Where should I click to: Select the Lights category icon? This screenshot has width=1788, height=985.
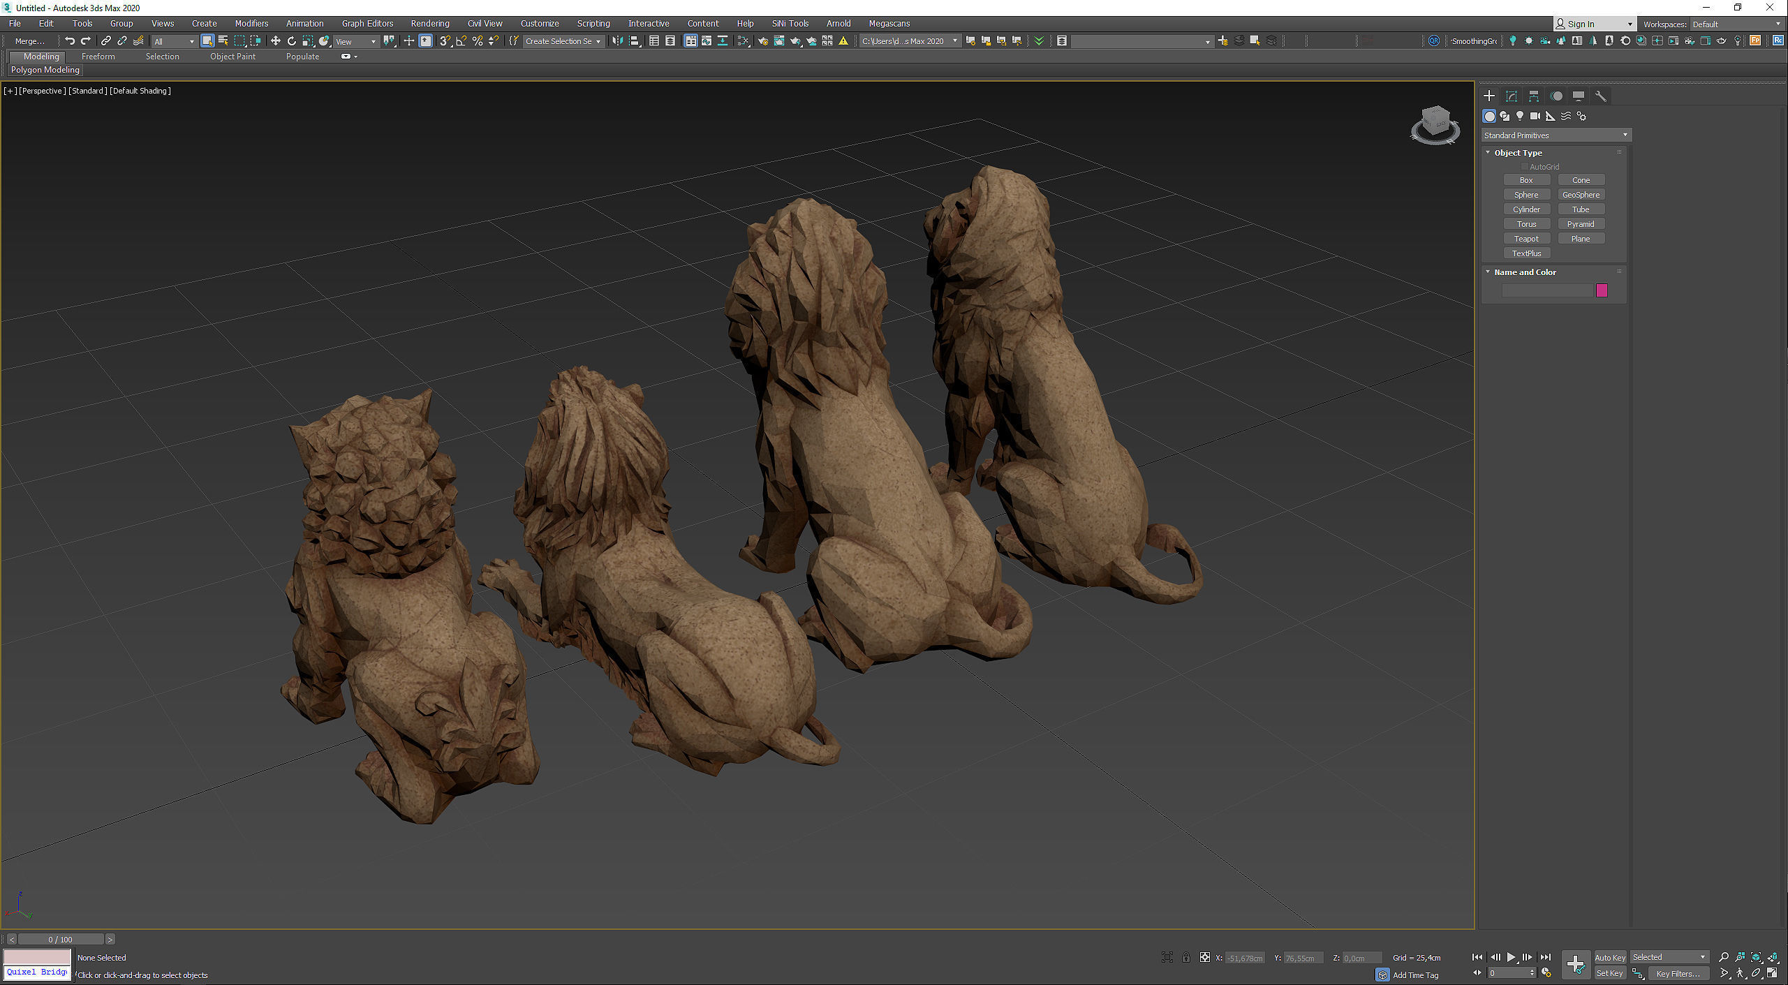(1520, 116)
